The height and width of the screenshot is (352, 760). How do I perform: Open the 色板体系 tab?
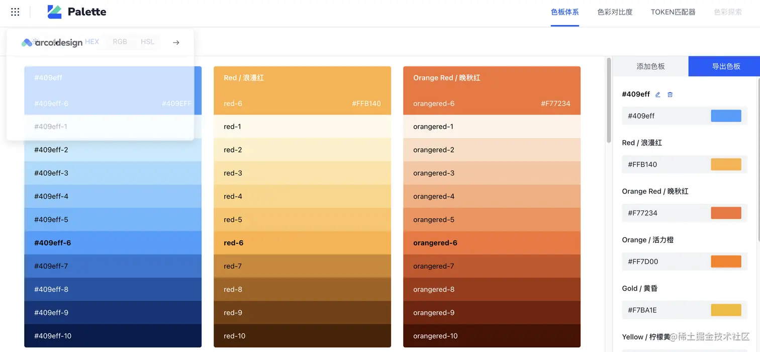coord(564,12)
